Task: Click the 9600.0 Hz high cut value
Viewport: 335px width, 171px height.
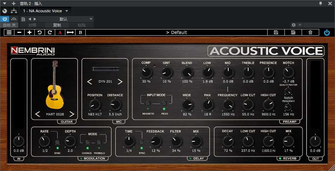Action: (x=268, y=114)
